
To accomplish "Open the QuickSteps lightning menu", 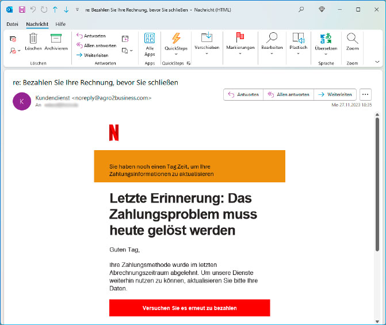I will pyautogui.click(x=176, y=44).
